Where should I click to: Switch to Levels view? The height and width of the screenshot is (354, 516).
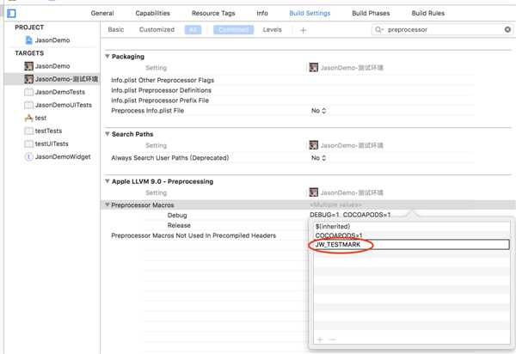click(x=272, y=29)
